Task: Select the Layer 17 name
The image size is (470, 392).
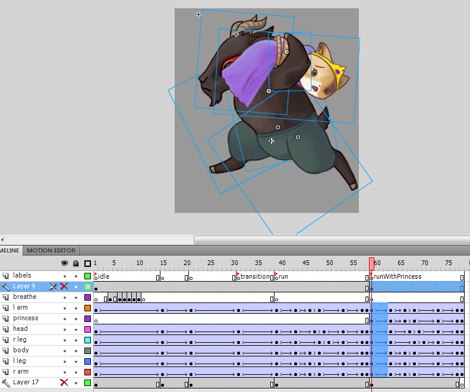Action: pyautogui.click(x=26, y=382)
